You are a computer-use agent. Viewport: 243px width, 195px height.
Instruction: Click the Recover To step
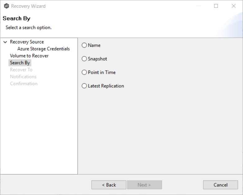coord(21,70)
